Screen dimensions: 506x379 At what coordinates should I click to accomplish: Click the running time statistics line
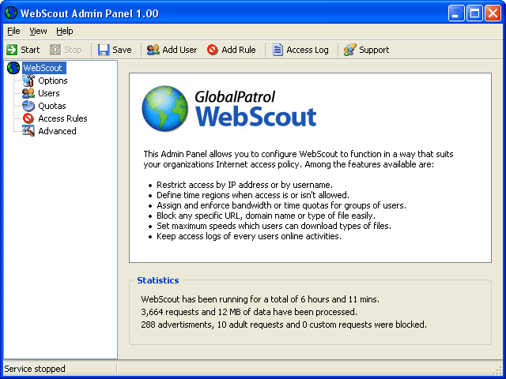pos(260,299)
